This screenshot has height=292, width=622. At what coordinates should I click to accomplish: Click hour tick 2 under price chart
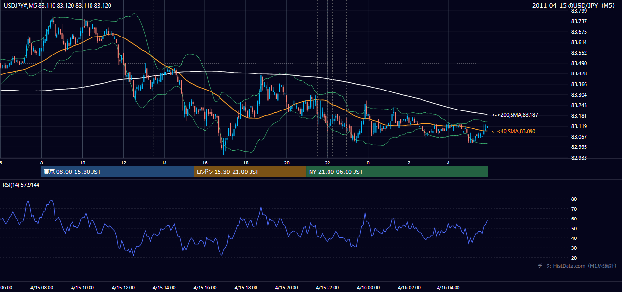click(x=409, y=163)
